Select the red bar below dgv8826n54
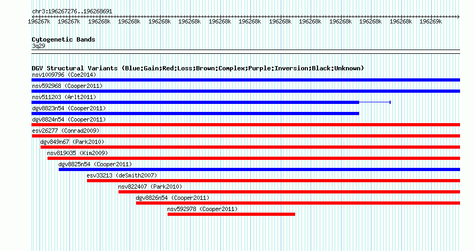475x251 pixels. tap(298, 203)
